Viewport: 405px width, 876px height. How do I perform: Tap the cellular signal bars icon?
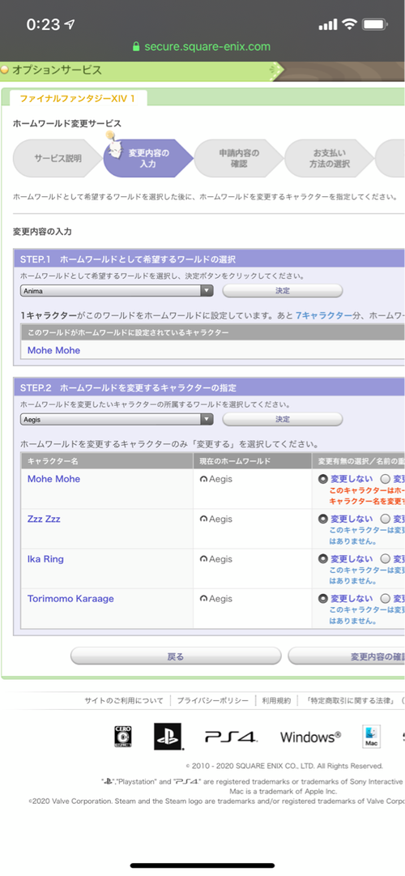(328, 24)
